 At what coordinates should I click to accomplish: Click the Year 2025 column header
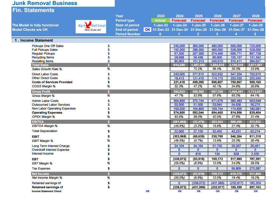point(199,16)
